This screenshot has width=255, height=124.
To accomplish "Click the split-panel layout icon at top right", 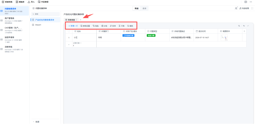I will [245, 2].
